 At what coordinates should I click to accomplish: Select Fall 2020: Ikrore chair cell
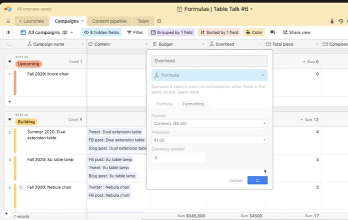[48, 74]
